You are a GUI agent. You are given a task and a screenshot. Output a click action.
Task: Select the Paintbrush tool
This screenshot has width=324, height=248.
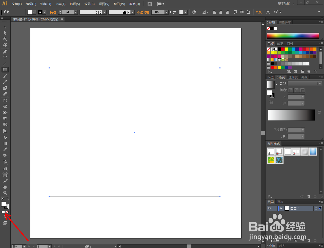[5, 76]
